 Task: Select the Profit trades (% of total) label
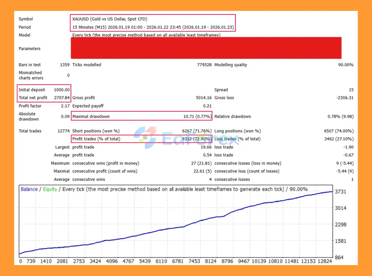pyautogui.click(x=96, y=139)
